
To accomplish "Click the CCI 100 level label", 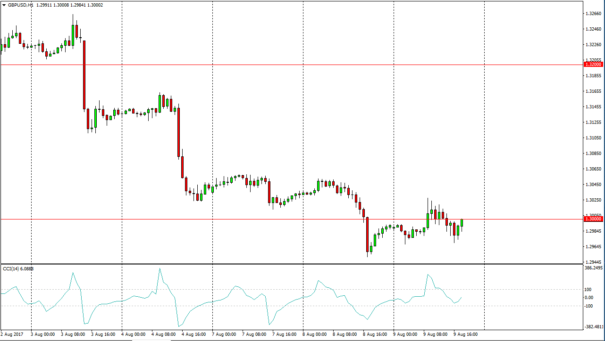I will (x=588, y=289).
